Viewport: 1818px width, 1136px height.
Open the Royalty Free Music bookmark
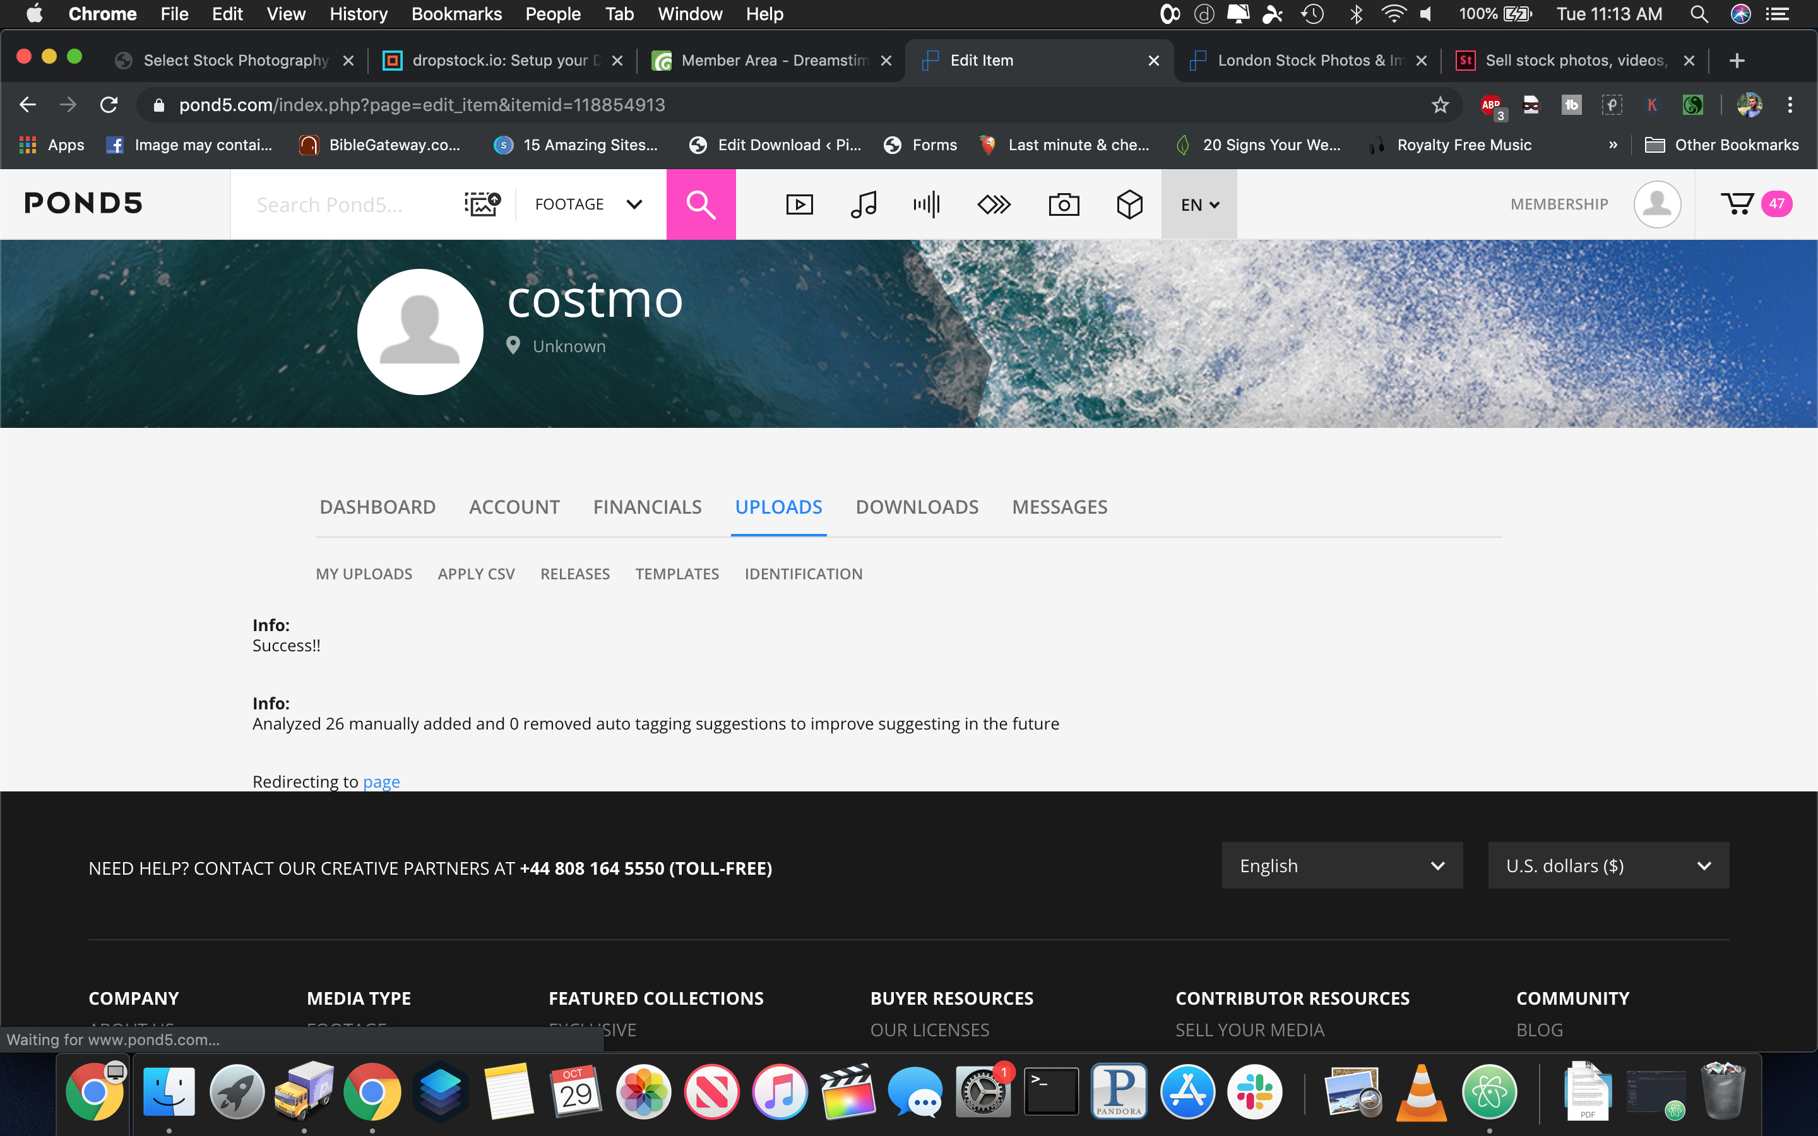(x=1450, y=145)
